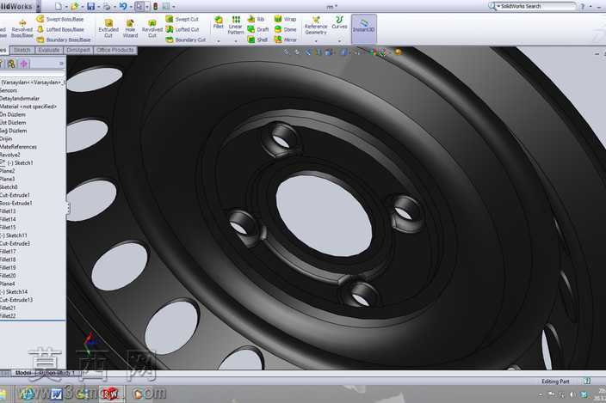606x403 pixels.
Task: Select the Dome feature
Action: pyautogui.click(x=285, y=29)
